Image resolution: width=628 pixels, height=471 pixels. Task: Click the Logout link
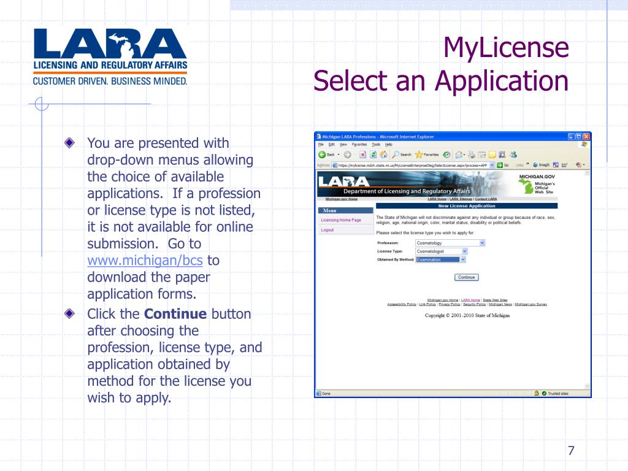pos(327,230)
